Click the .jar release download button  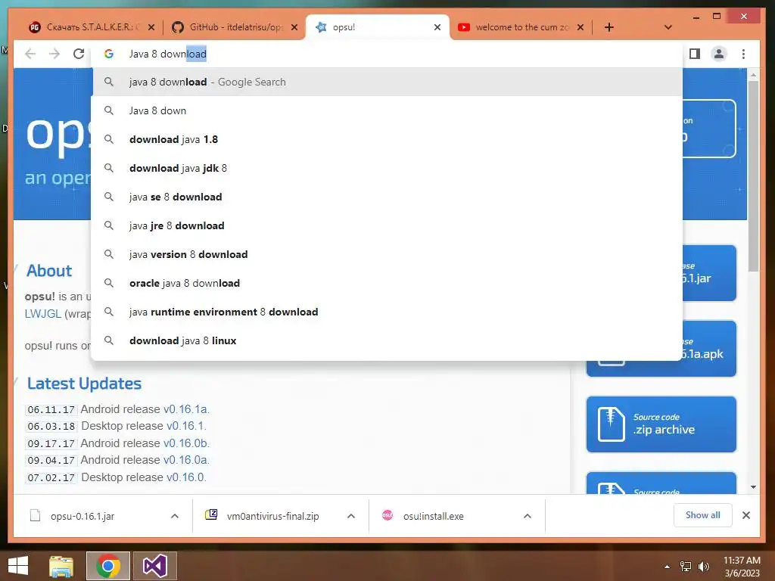pyautogui.click(x=708, y=272)
